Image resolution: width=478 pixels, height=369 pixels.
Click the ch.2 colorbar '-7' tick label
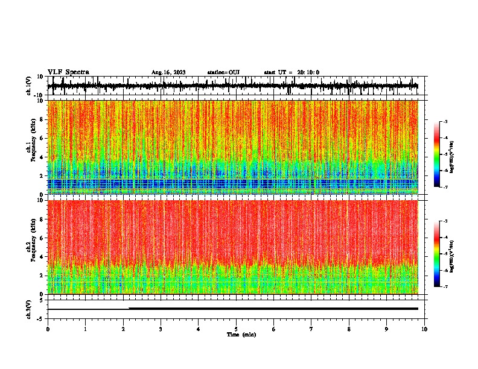point(445,287)
